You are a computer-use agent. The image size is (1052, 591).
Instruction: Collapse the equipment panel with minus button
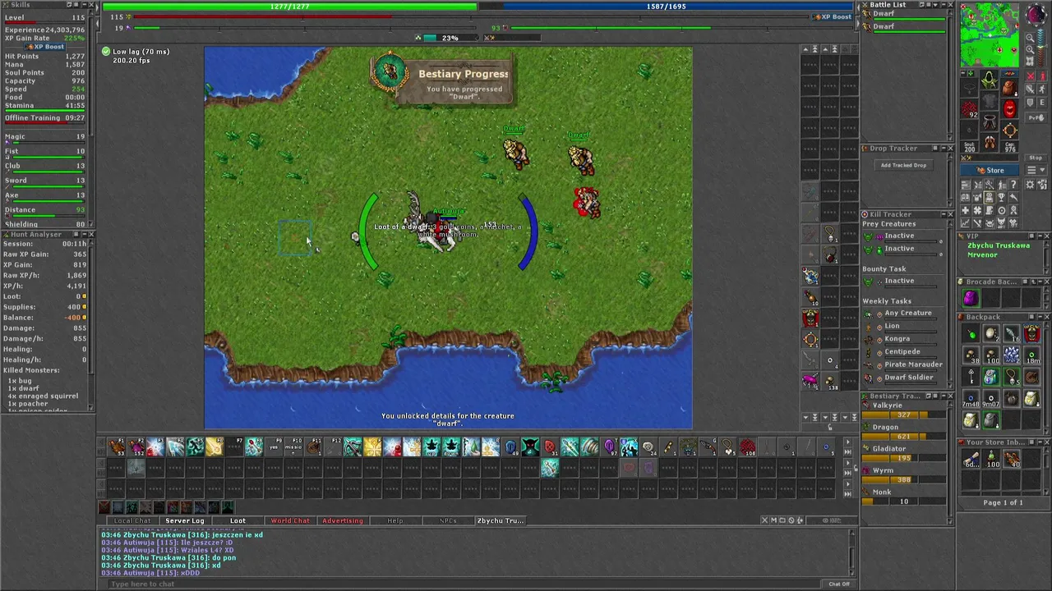(x=962, y=73)
